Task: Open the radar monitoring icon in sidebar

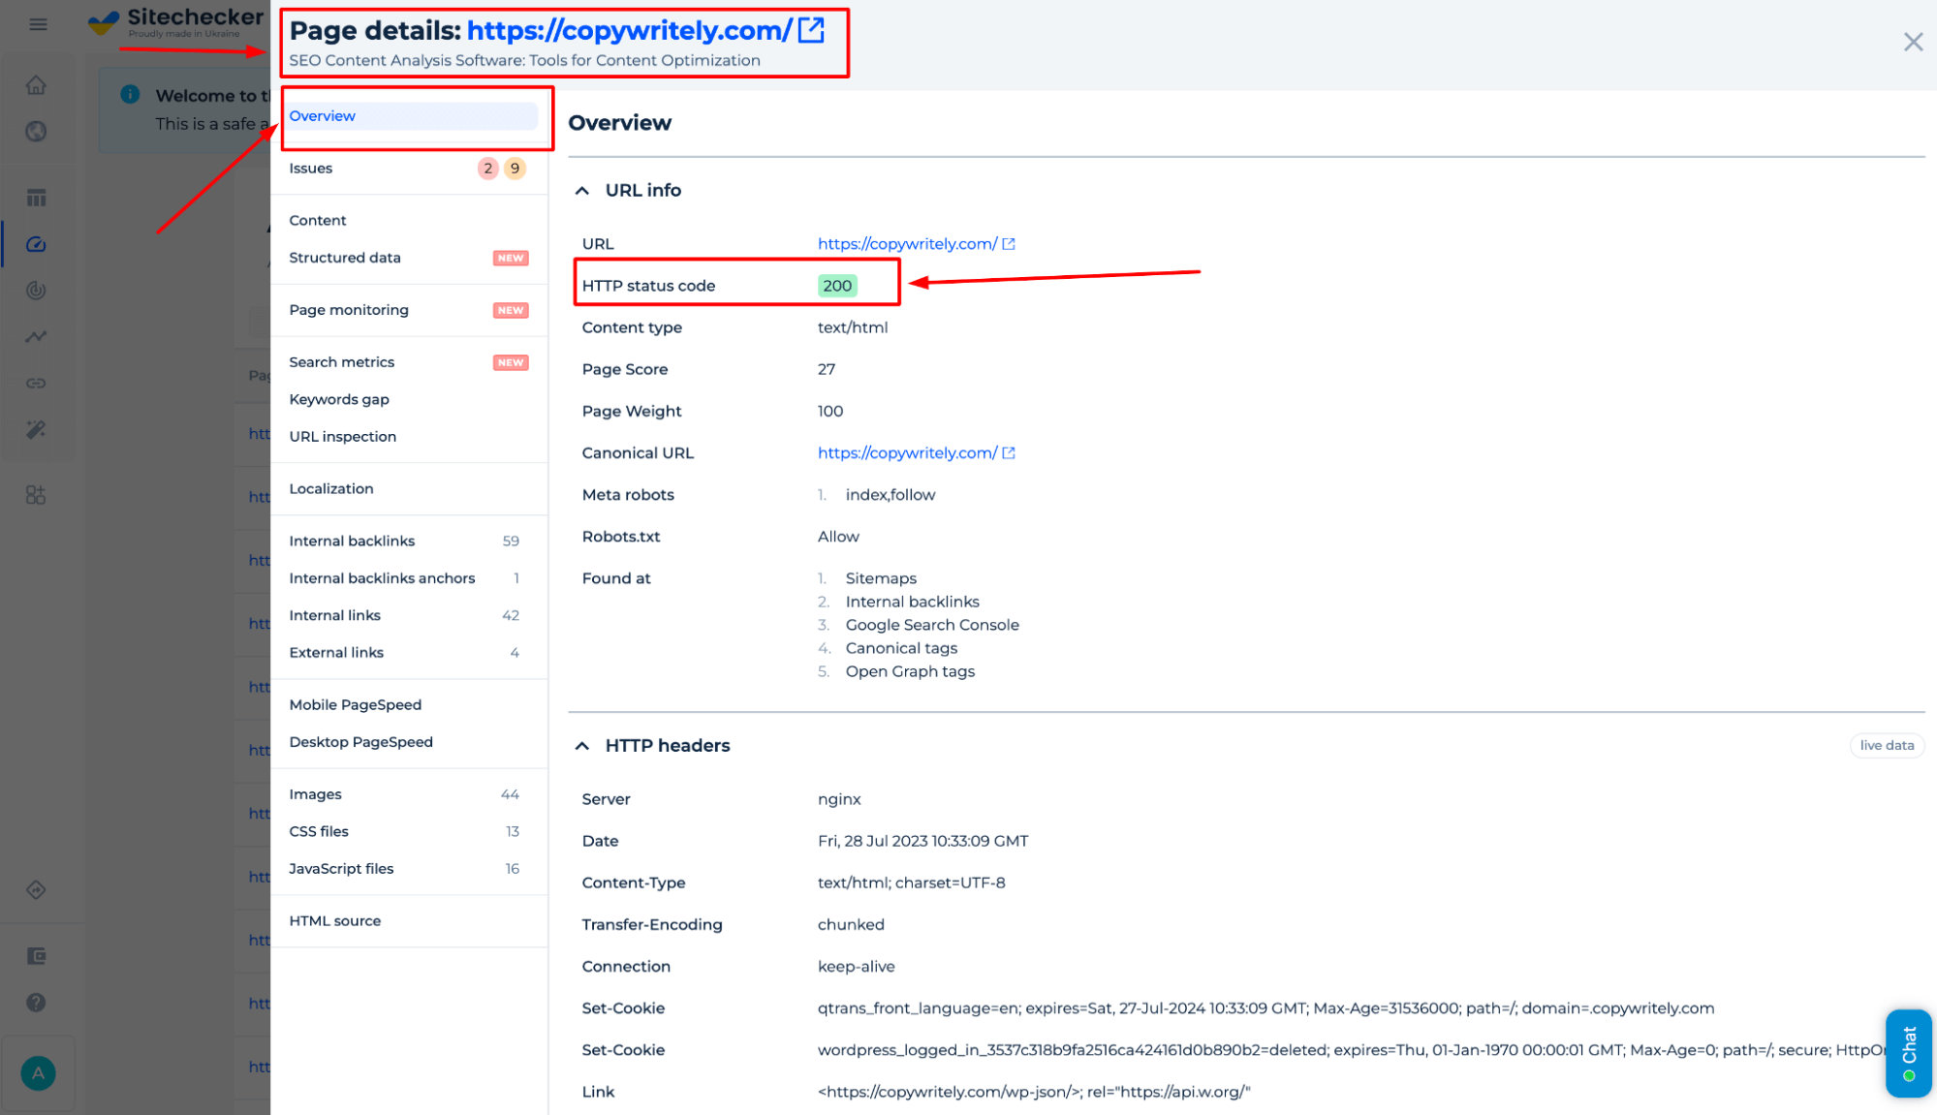Action: click(x=36, y=290)
